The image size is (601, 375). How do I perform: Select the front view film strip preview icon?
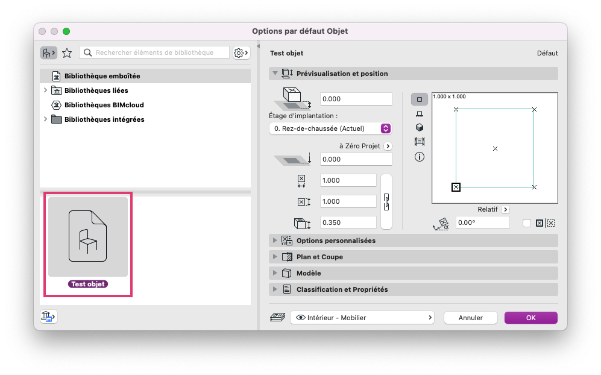click(420, 142)
